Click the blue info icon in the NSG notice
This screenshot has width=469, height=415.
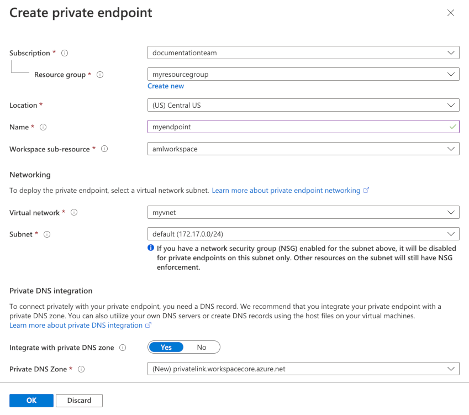click(150, 248)
